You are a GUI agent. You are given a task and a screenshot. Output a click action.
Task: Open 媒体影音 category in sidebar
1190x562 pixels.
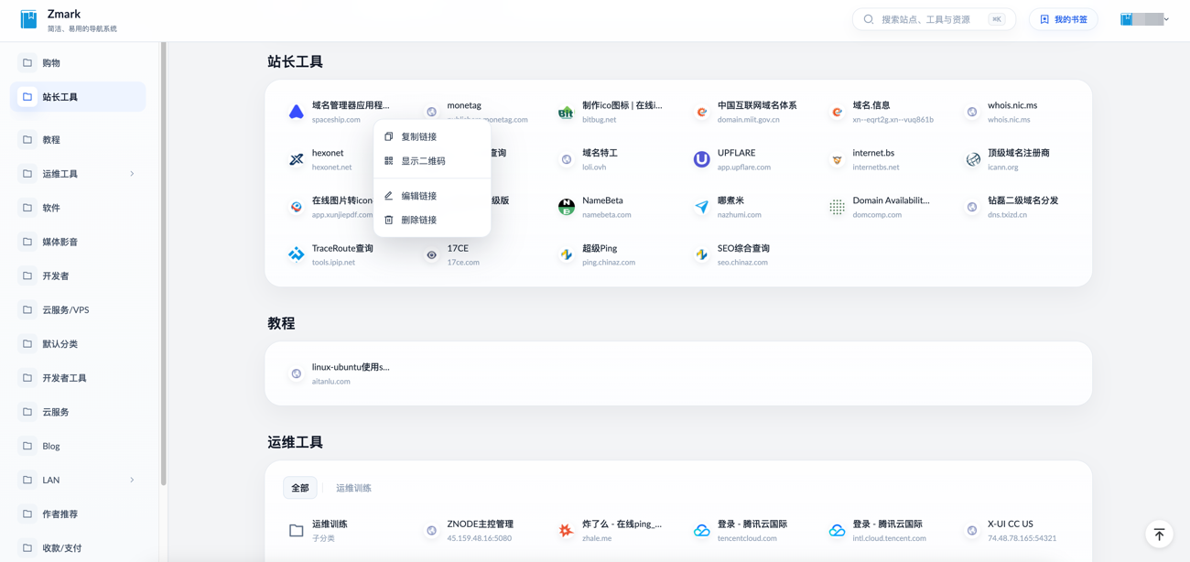78,242
